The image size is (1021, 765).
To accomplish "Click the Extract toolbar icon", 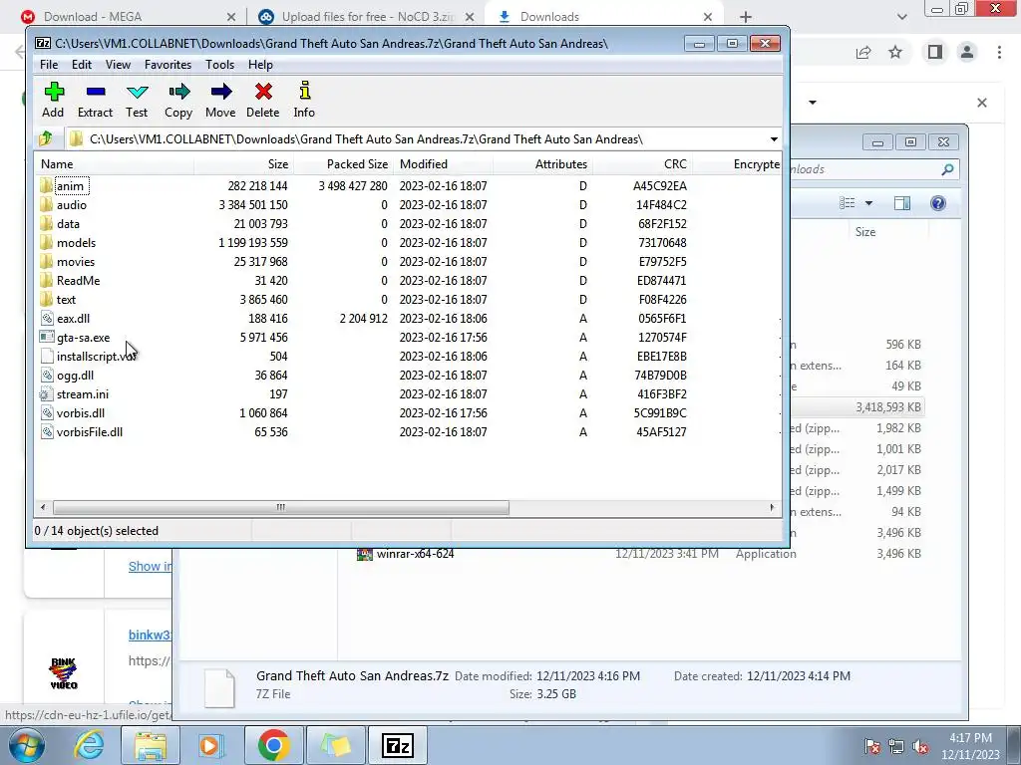I will click(x=96, y=92).
